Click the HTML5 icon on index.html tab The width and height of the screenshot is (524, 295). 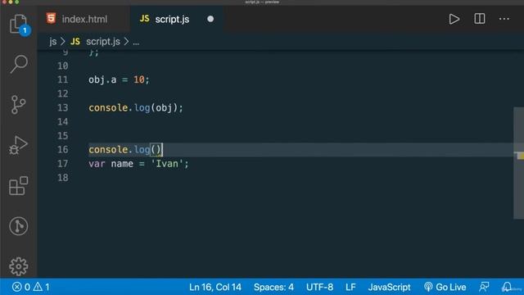coord(51,18)
